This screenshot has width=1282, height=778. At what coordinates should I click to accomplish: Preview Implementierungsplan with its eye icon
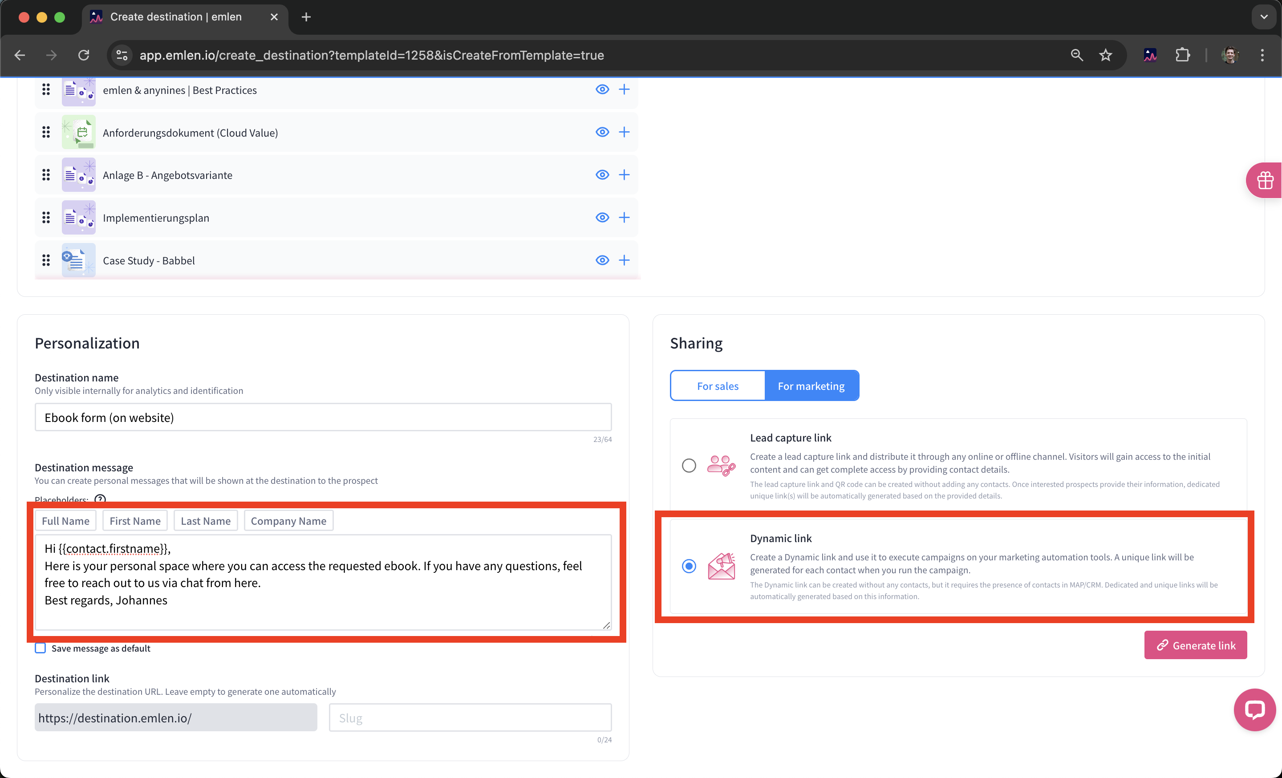[x=602, y=217]
